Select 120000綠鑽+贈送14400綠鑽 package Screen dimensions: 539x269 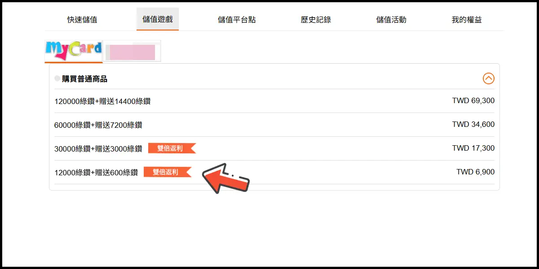point(274,101)
